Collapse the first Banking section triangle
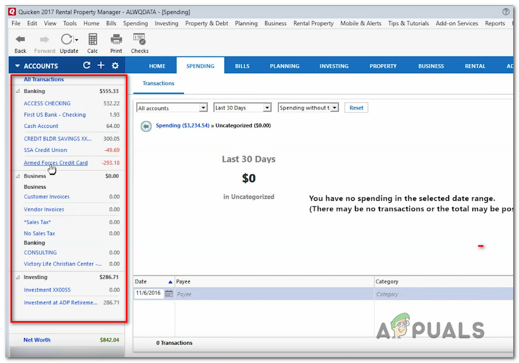This screenshot has width=519, height=363. 18,91
